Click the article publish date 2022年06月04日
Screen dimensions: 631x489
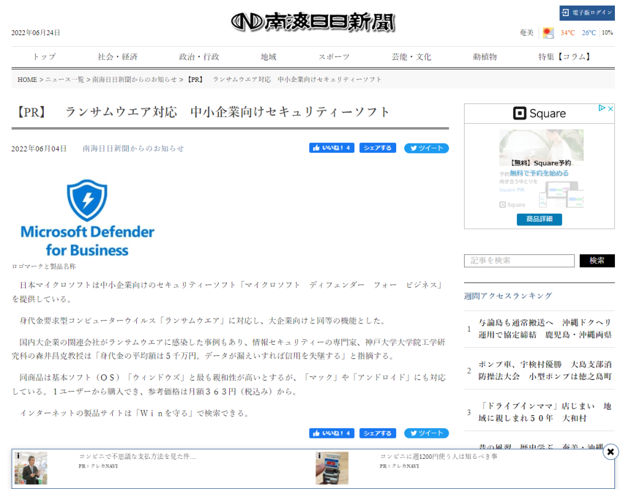[x=39, y=149]
